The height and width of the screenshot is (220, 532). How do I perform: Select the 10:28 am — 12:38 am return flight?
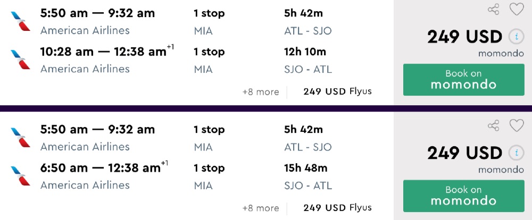(x=104, y=52)
